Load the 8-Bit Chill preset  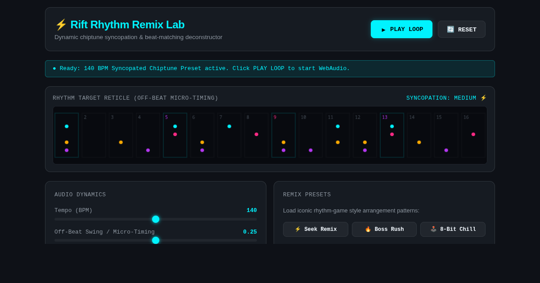tap(453, 229)
